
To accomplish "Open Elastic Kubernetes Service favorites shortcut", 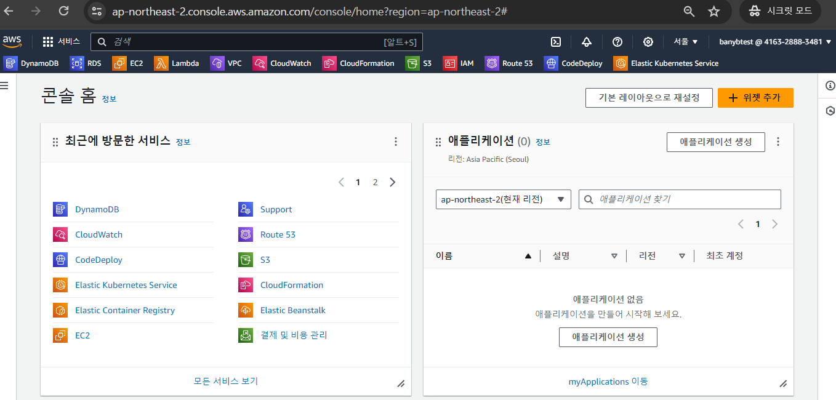I will (666, 63).
